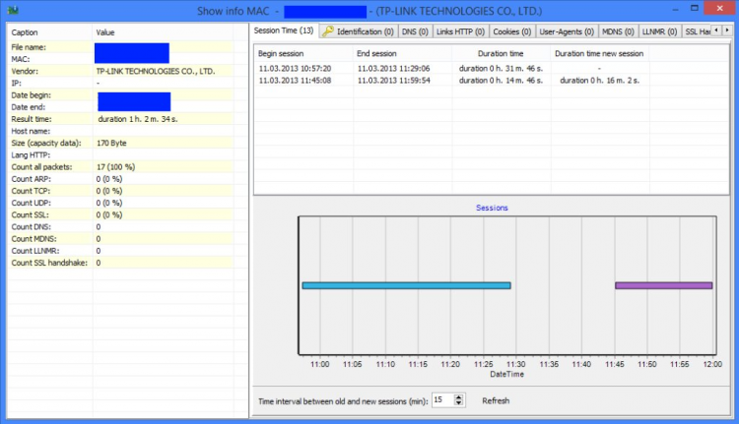Image resolution: width=739 pixels, height=424 pixels.
Task: Maximize the Show info MAC window
Action: coord(695,8)
